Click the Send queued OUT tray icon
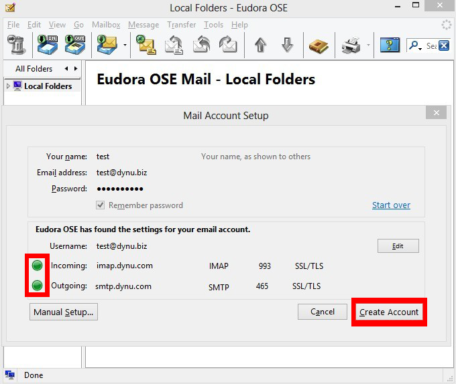The image size is (456, 384). click(x=74, y=45)
